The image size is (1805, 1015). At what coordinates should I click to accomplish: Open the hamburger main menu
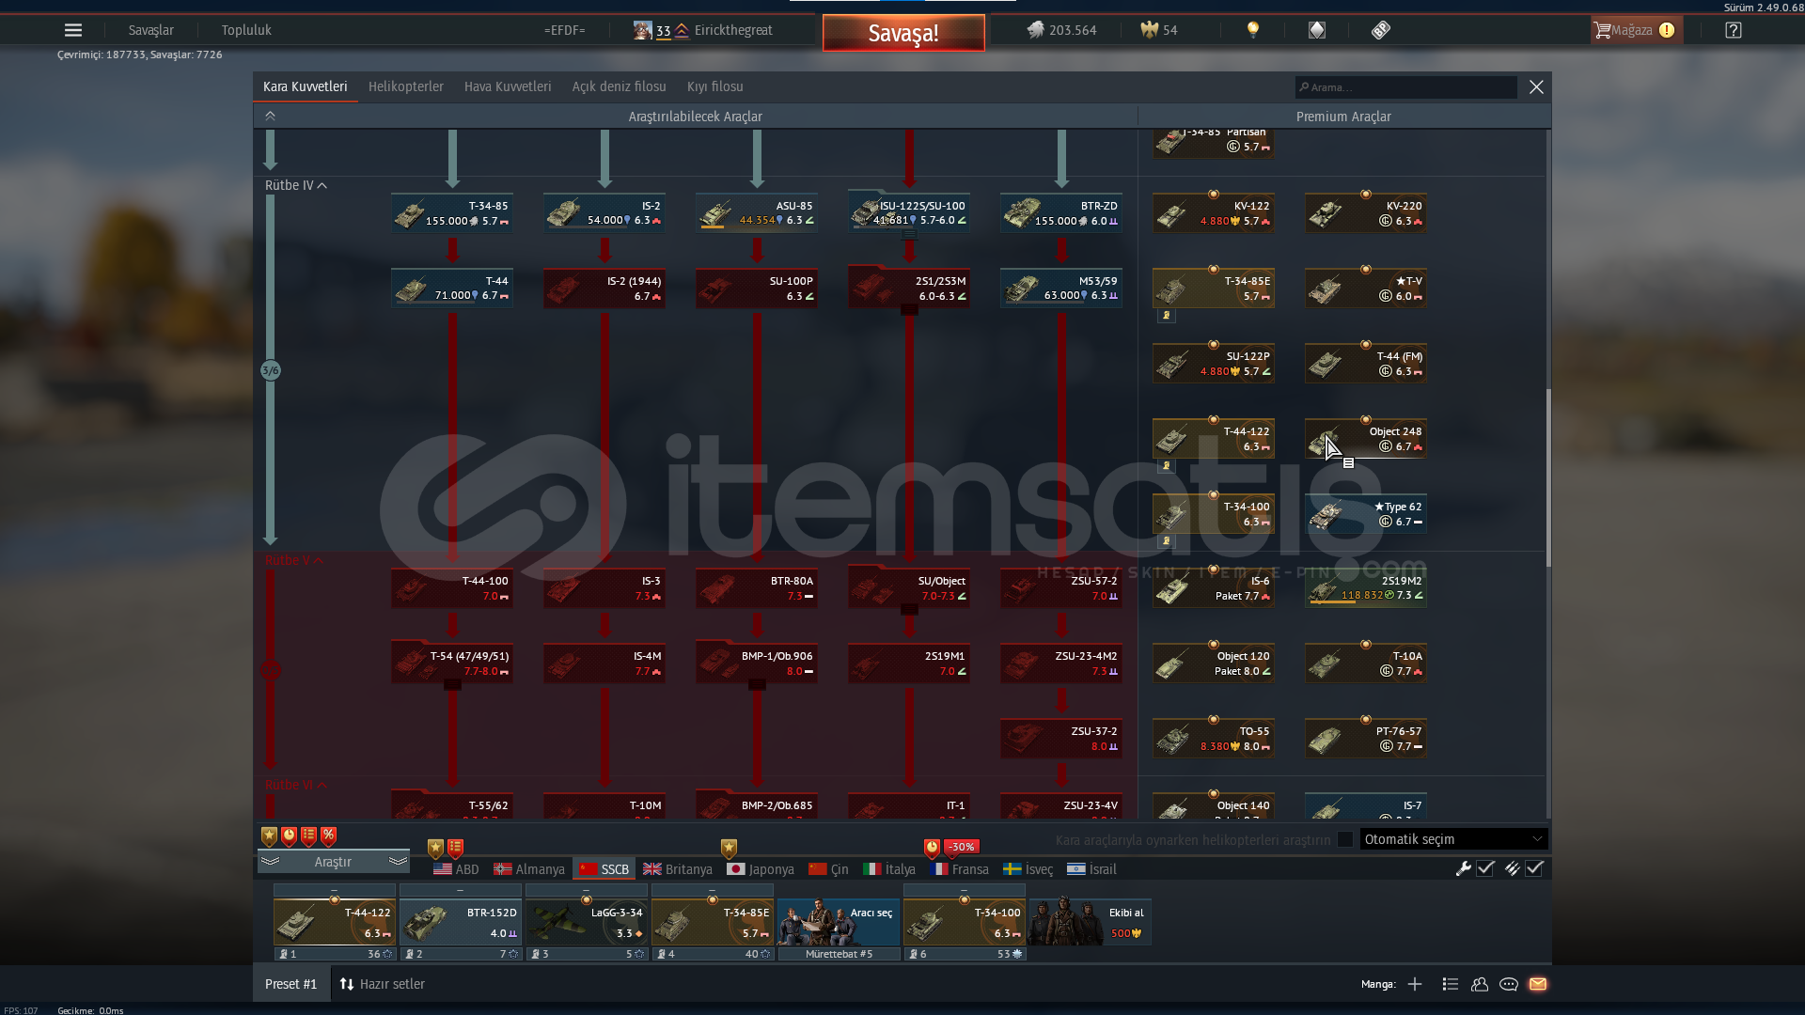[x=72, y=30]
